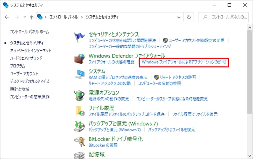Click the chevron after コントロール パネル in breadcrumb

[82, 17]
